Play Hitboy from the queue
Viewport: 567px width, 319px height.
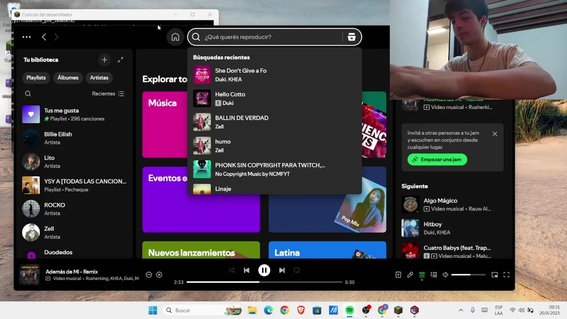(x=453, y=228)
